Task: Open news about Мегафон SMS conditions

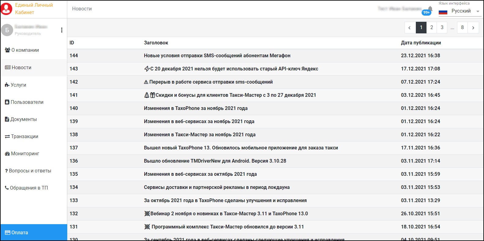Action: 217,56
